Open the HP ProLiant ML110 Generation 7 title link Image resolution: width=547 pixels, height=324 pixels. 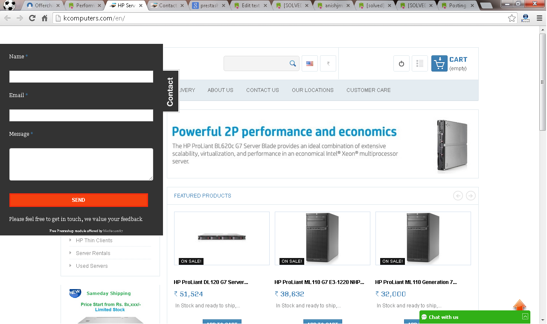click(416, 282)
